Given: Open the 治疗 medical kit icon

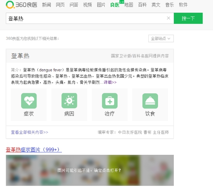Looking at the screenshot, I should [110, 101].
